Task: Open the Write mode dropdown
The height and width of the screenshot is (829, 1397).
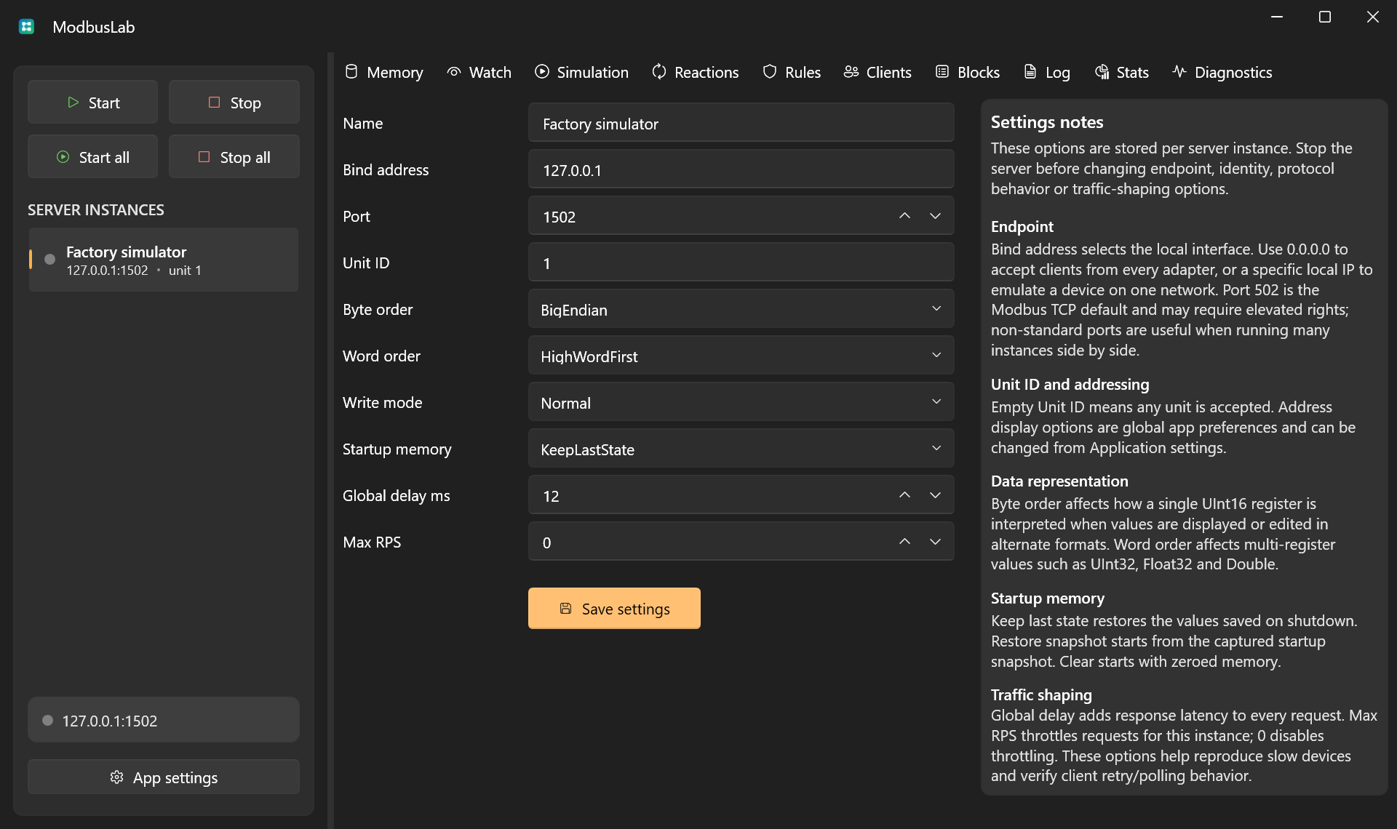Action: 741,403
